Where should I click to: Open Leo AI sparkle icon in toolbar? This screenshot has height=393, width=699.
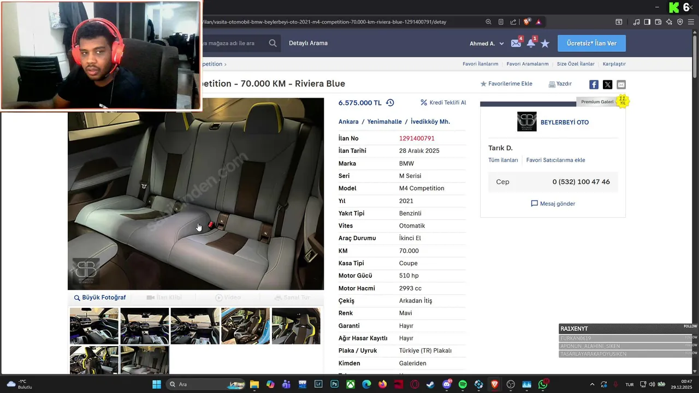coord(669,22)
